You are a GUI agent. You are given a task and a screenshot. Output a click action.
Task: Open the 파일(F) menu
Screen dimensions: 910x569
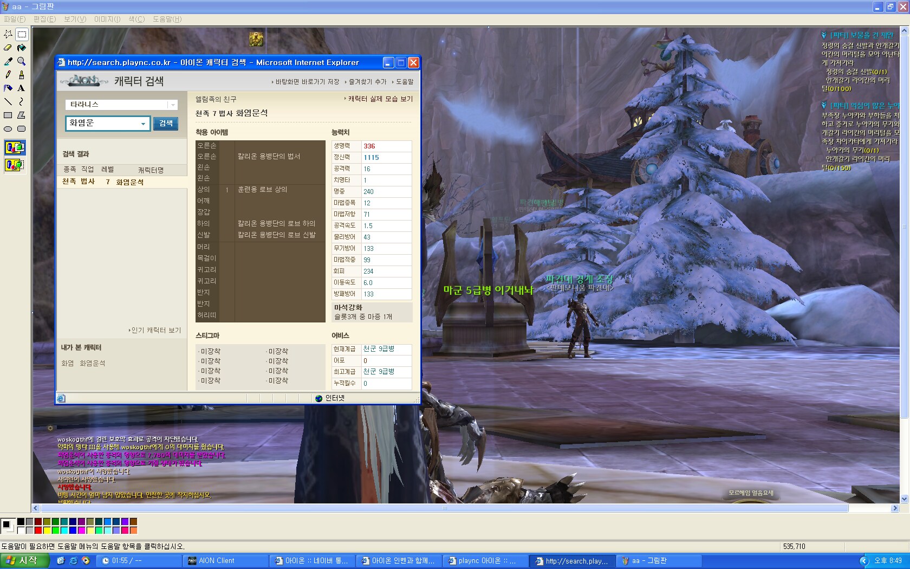[x=15, y=19]
